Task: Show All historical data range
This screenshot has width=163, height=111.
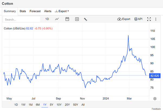Action: point(83,105)
